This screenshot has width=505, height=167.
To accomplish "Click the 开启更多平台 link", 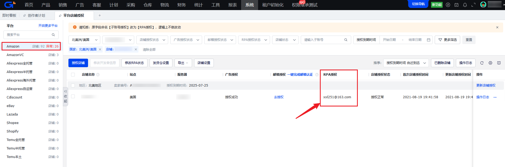I will [48, 26].
